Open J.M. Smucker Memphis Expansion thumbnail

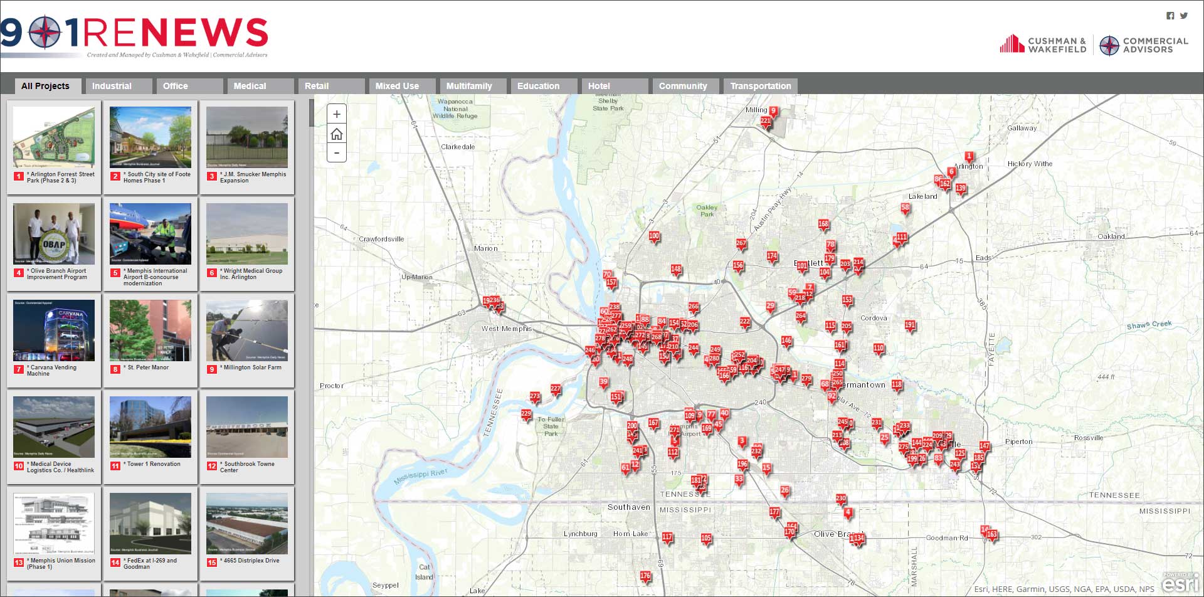247,137
